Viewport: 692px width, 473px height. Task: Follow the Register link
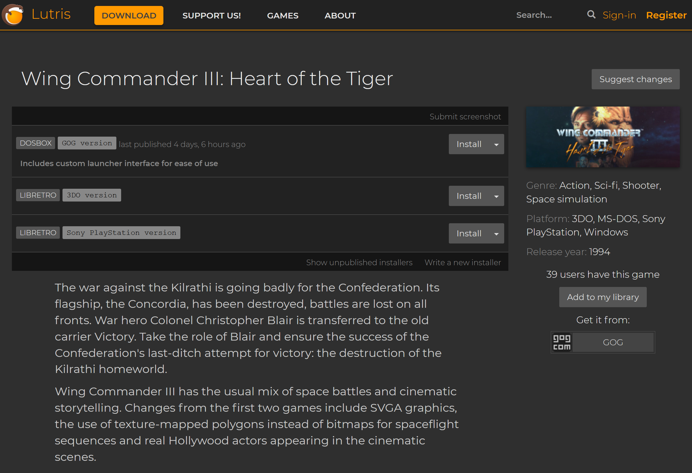tap(666, 15)
